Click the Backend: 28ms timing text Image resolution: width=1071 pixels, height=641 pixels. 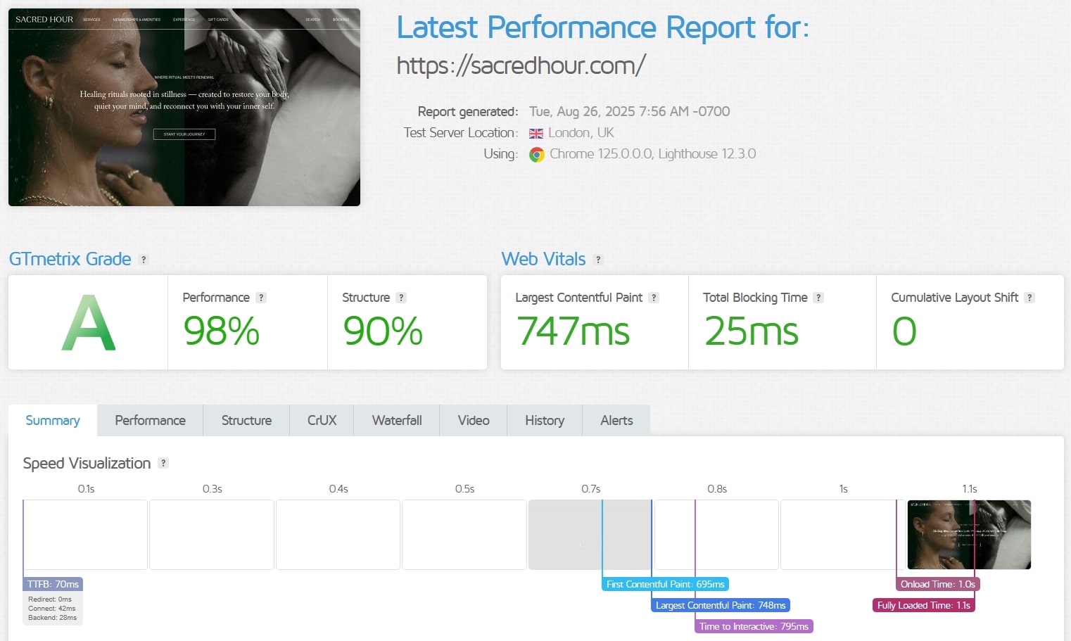click(53, 618)
